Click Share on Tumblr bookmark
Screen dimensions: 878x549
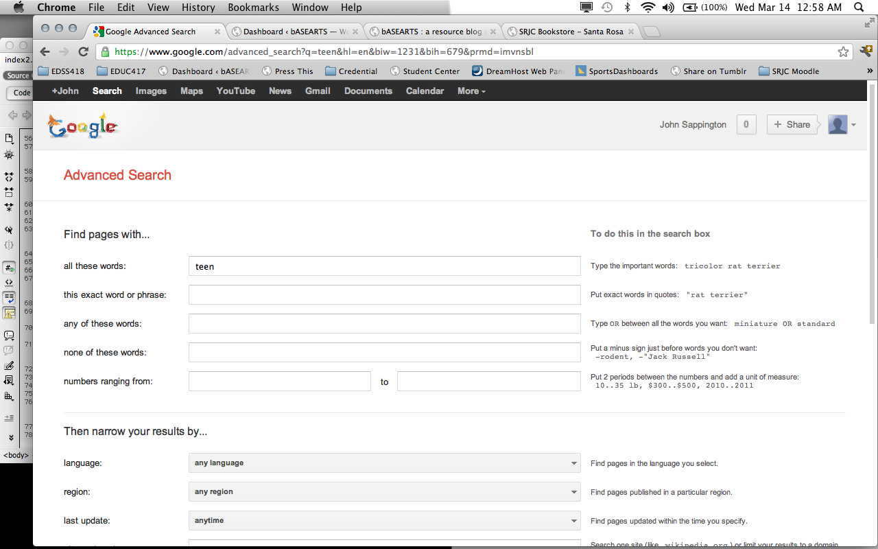point(709,71)
